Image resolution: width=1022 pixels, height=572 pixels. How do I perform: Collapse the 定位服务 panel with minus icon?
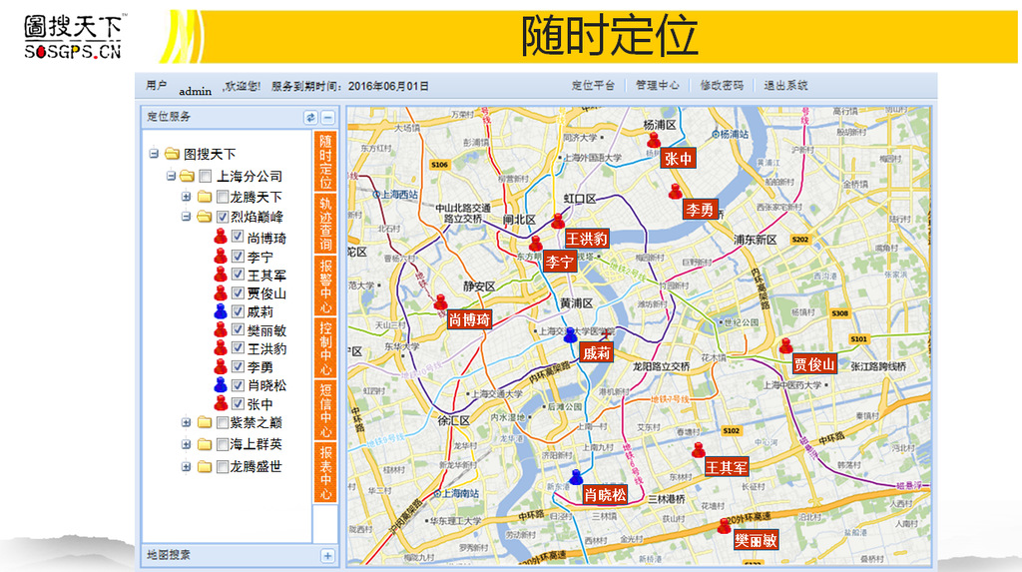pyautogui.click(x=327, y=118)
